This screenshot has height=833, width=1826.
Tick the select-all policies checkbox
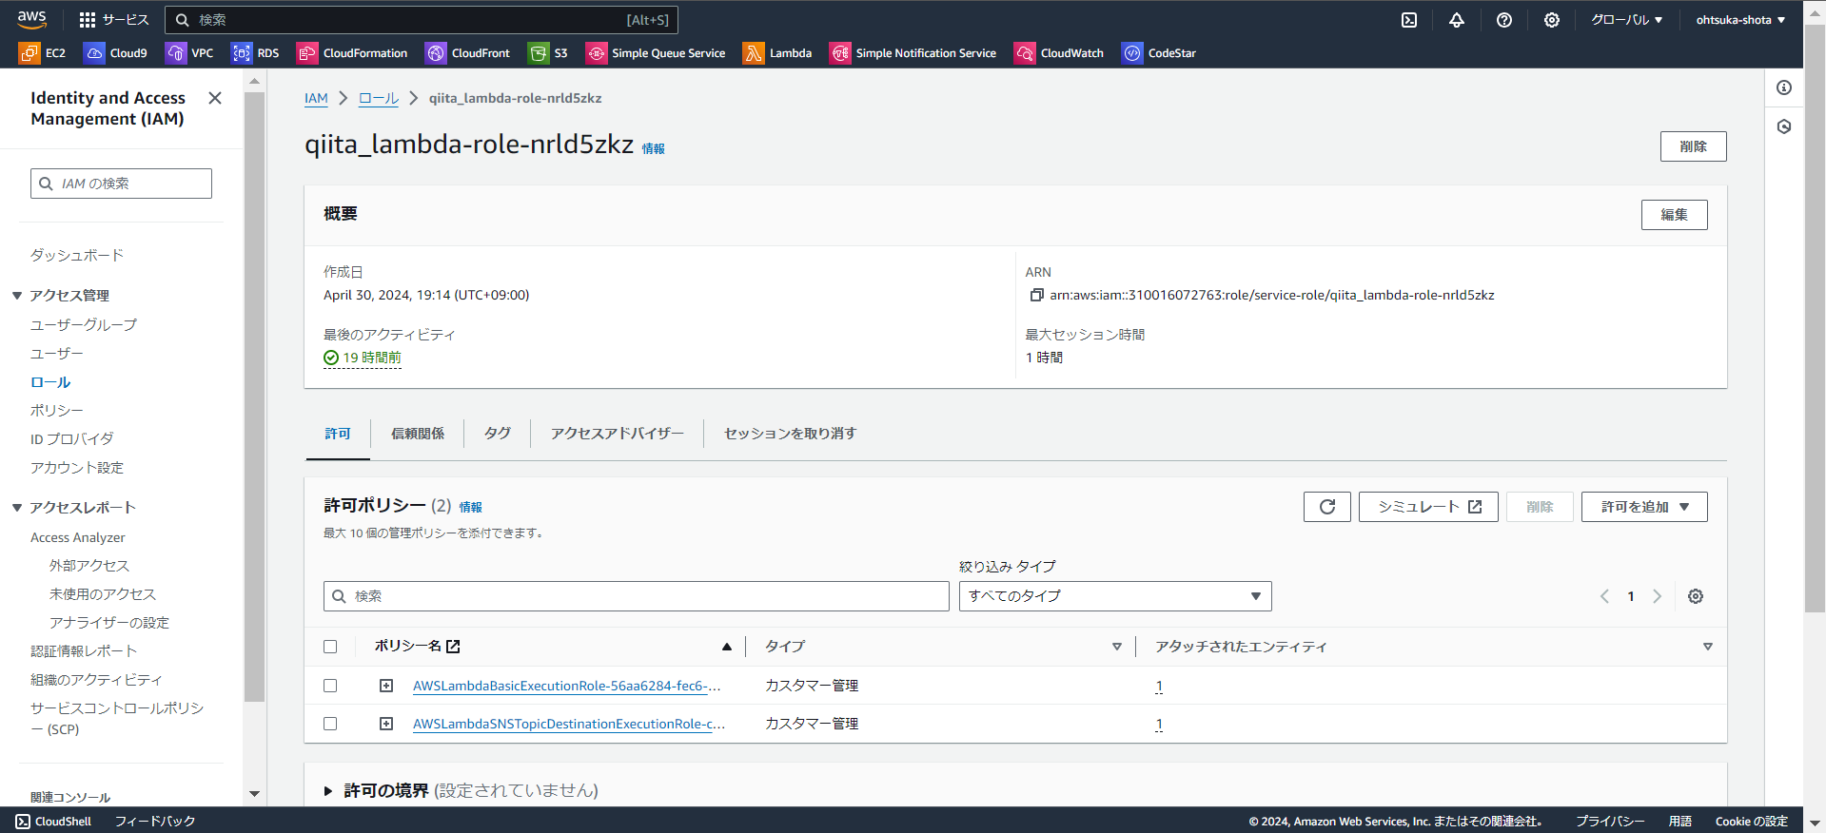point(330,647)
